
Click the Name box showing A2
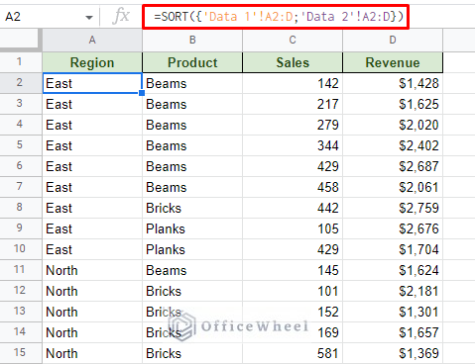tap(50, 17)
